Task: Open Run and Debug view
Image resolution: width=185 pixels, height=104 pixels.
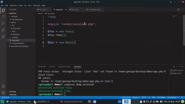Action: click(x=3, y=30)
